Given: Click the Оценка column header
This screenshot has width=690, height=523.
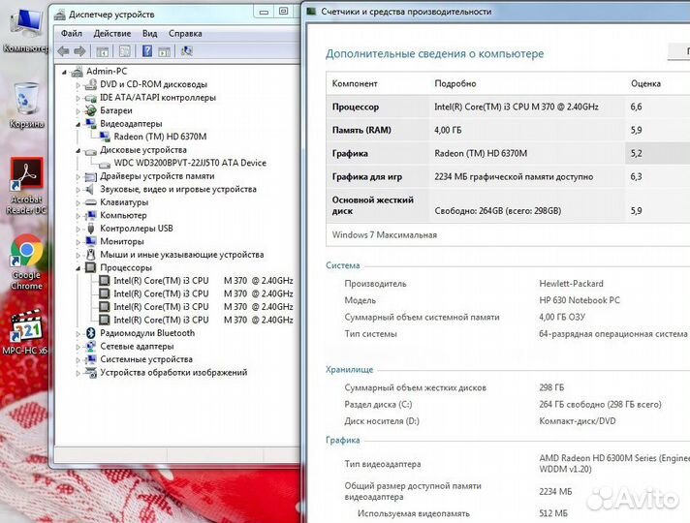Looking at the screenshot, I should (645, 83).
